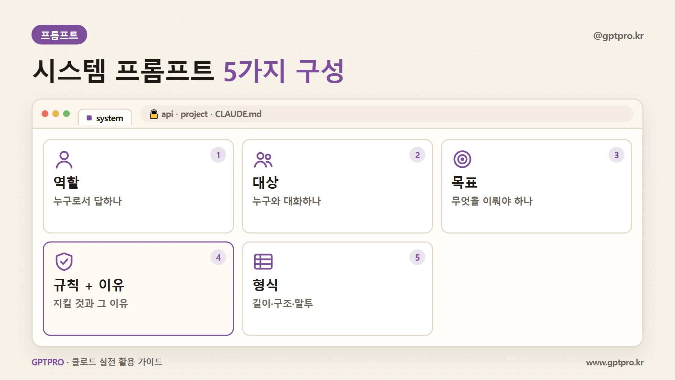The width and height of the screenshot is (675, 380).
Task: Click the number 4 badge on 규칙 card
Action: tap(218, 257)
